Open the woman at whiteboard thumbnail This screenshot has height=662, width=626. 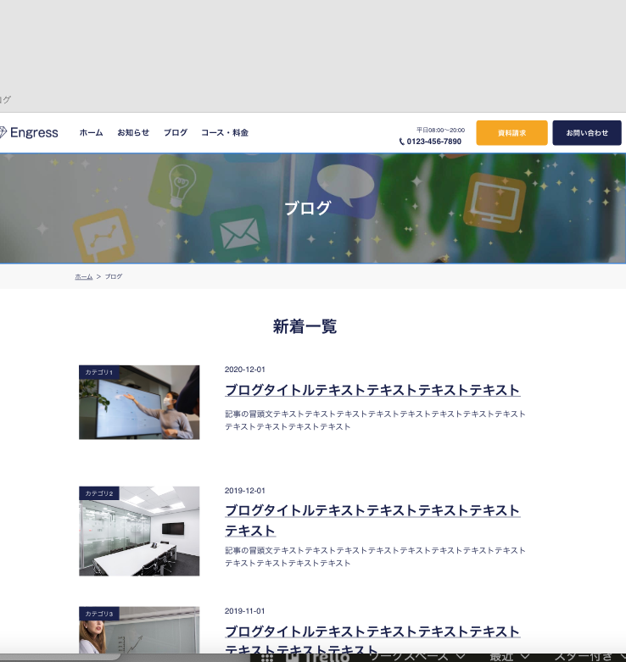click(x=139, y=631)
